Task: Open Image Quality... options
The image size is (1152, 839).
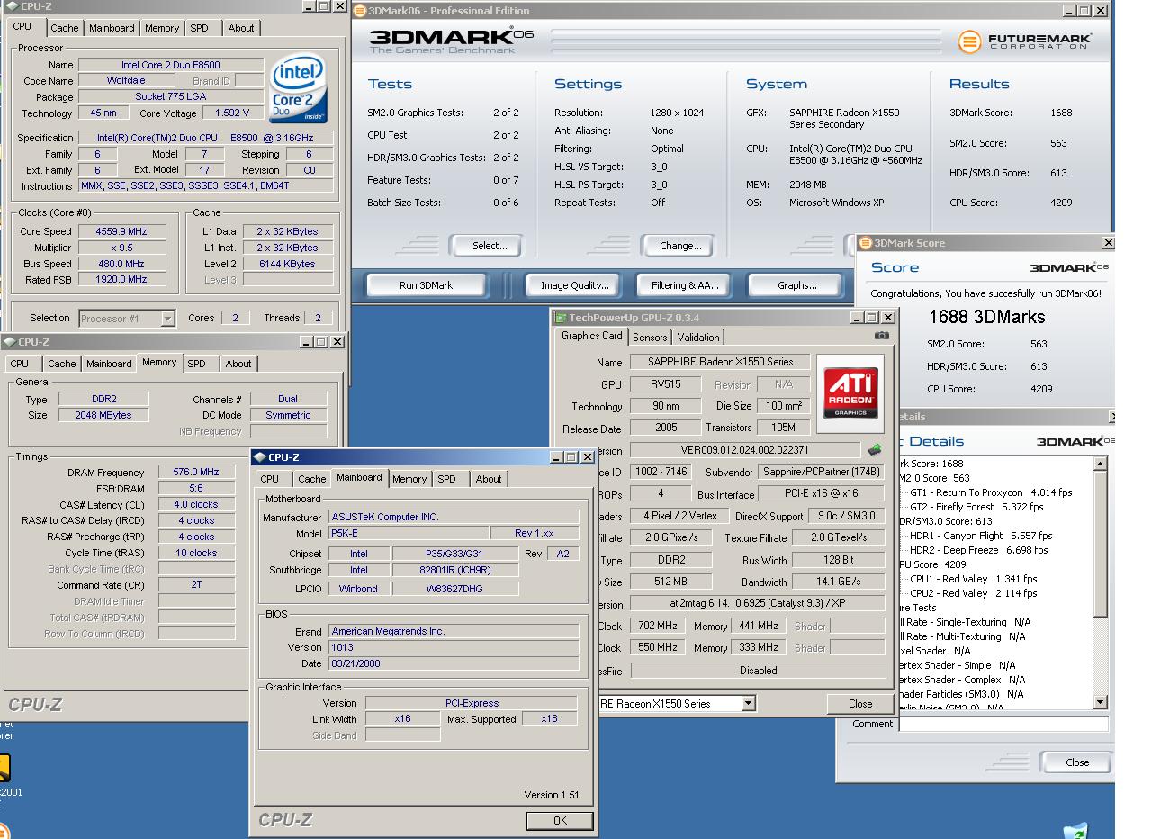Action: [574, 285]
